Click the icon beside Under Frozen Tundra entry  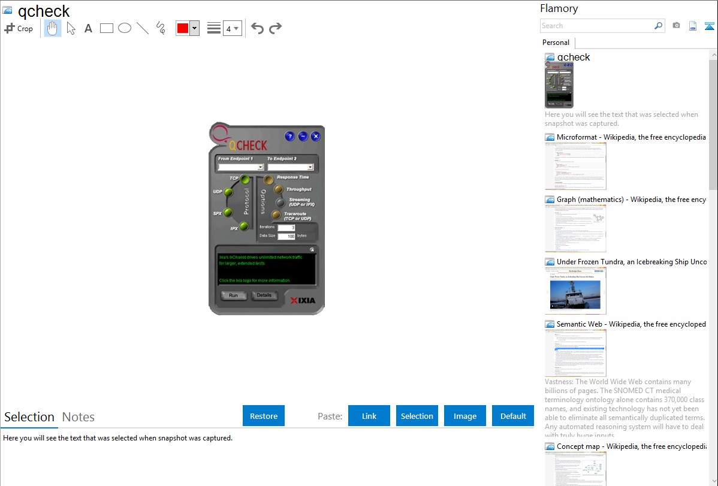550,261
